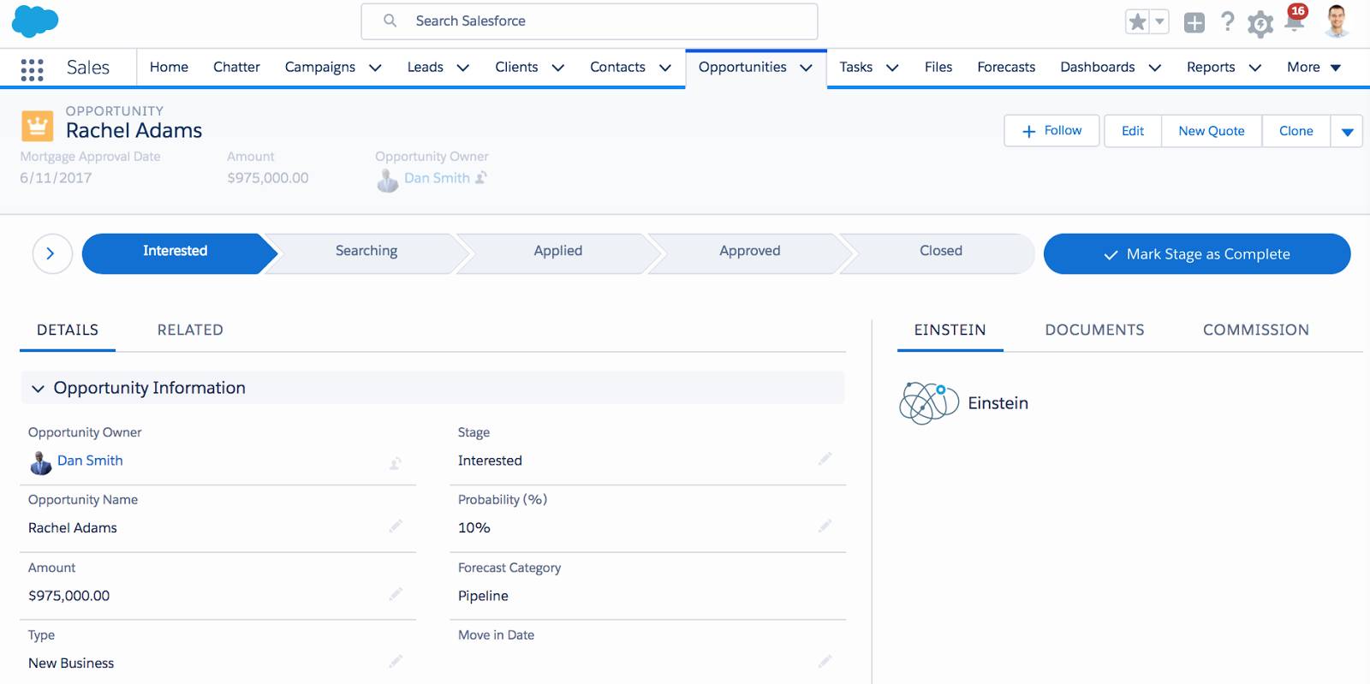Click the Einstein logo icon
This screenshot has height=684, width=1370.
pos(928,403)
